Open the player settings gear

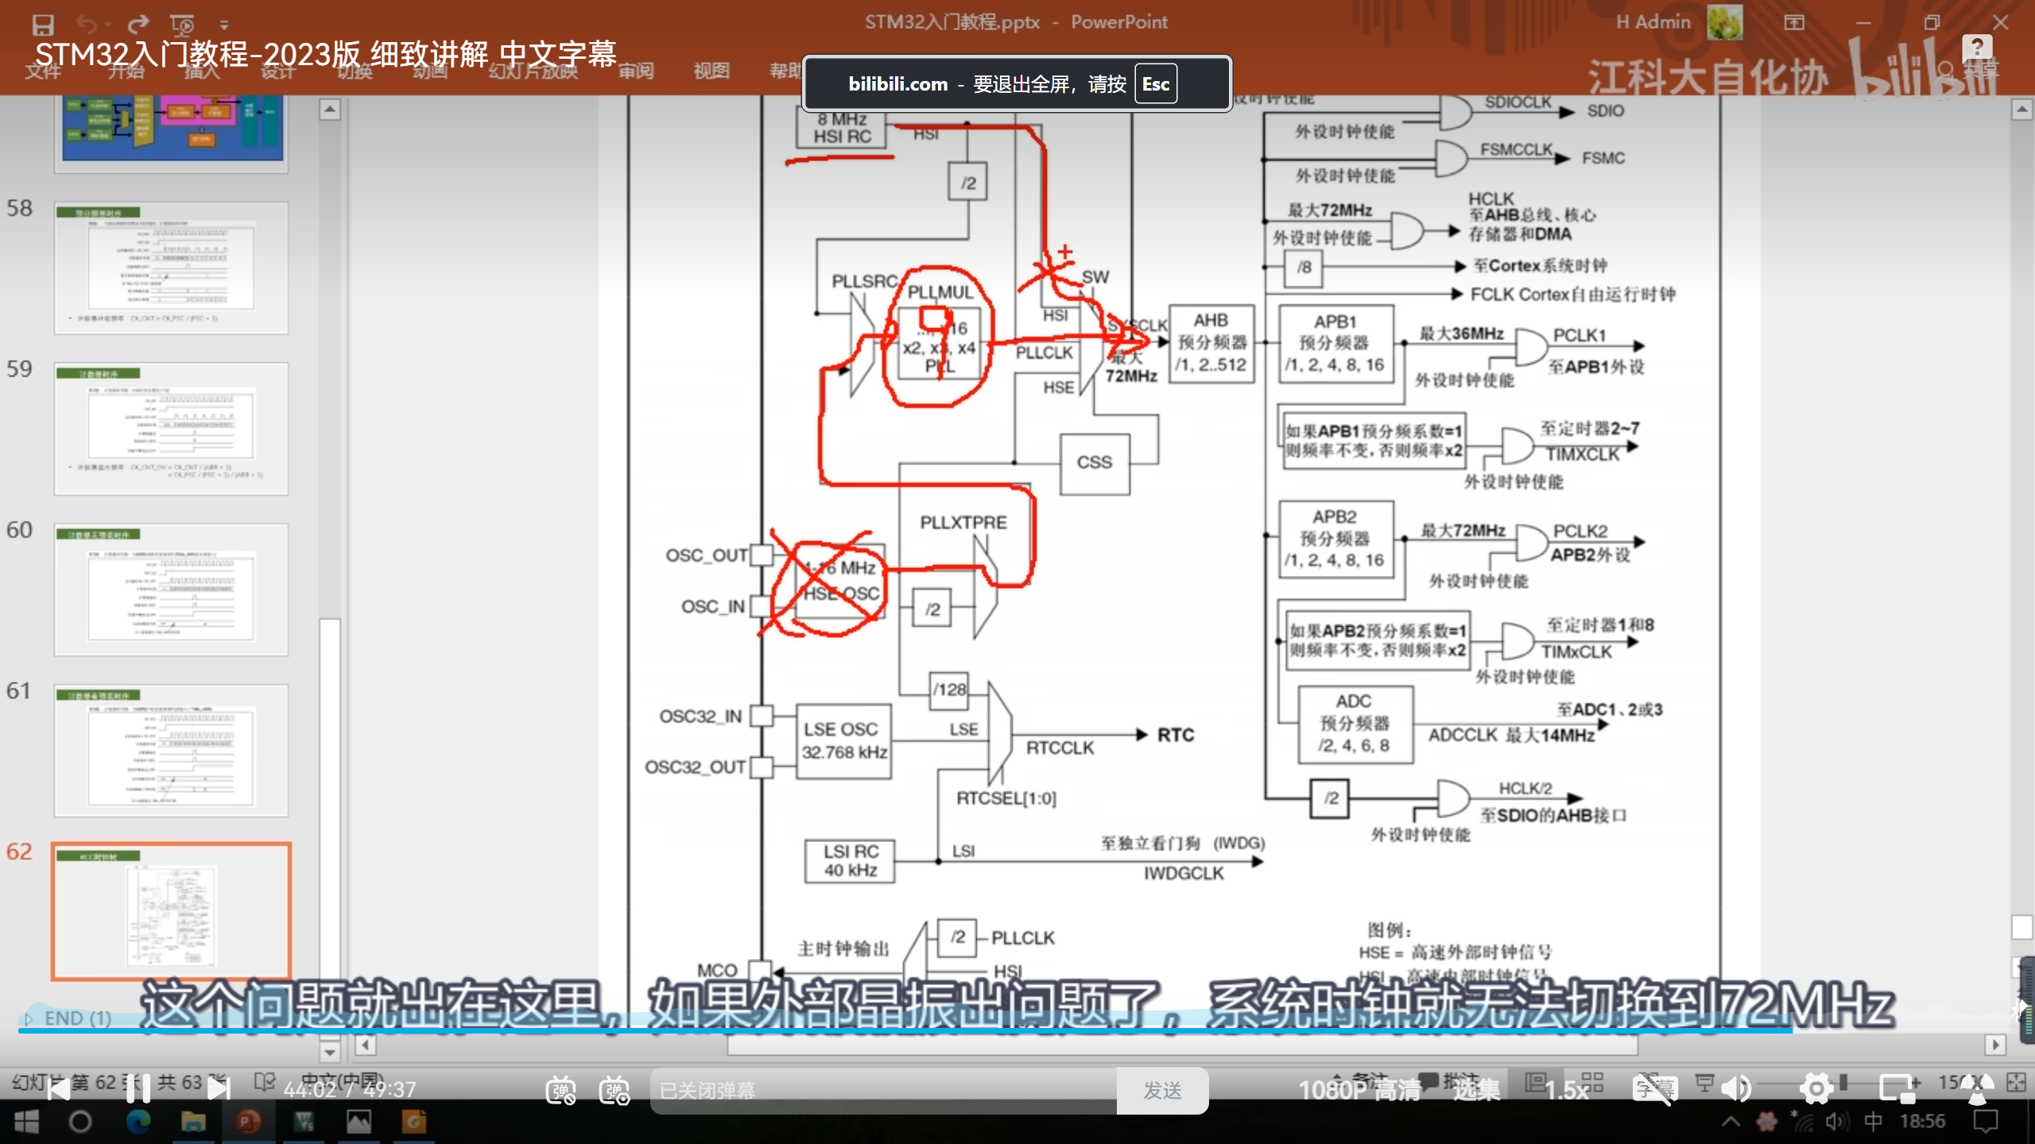pos(1816,1088)
